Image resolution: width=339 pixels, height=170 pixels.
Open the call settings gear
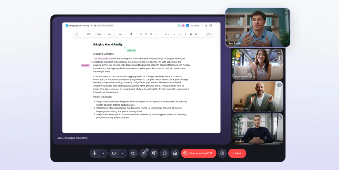click(x=175, y=153)
